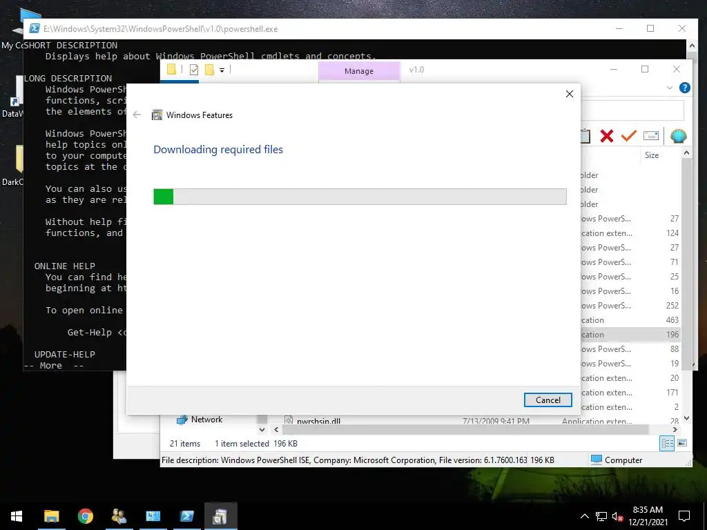Viewport: 707px width, 530px height.
Task: Close the Windows Features dialog
Action: pos(570,94)
